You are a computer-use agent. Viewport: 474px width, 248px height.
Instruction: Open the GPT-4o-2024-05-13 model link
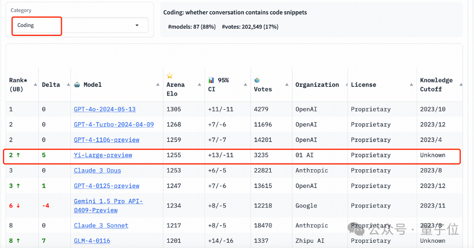tap(105, 109)
